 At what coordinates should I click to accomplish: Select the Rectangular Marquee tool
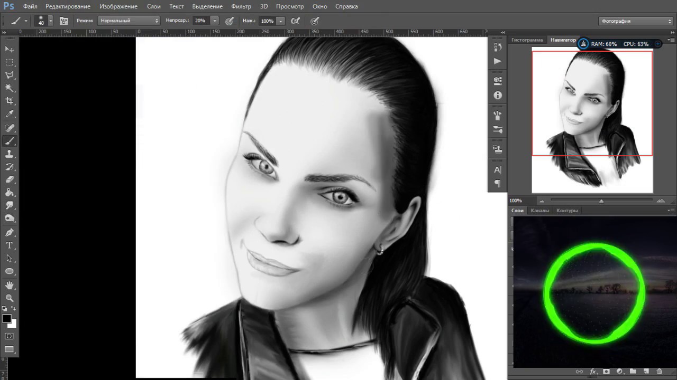click(10, 62)
